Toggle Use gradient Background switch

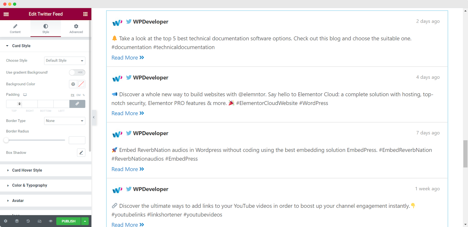click(77, 72)
